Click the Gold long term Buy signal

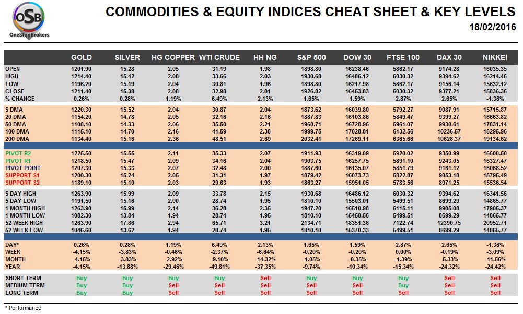[x=82, y=293]
